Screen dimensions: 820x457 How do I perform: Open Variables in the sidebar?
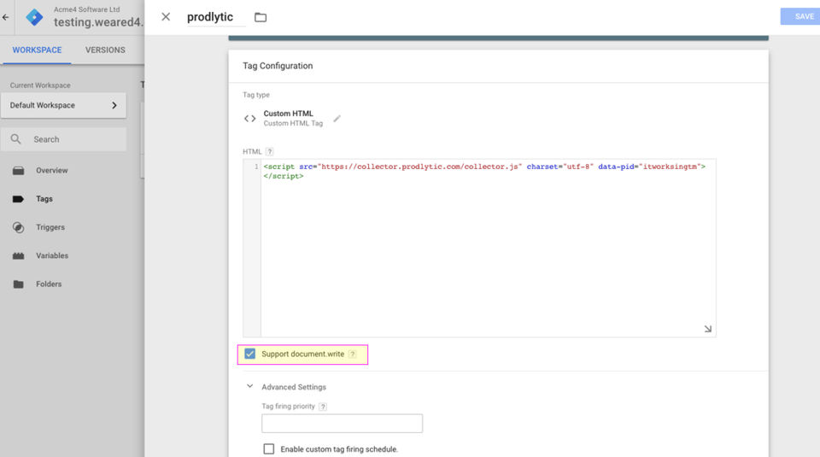51,255
